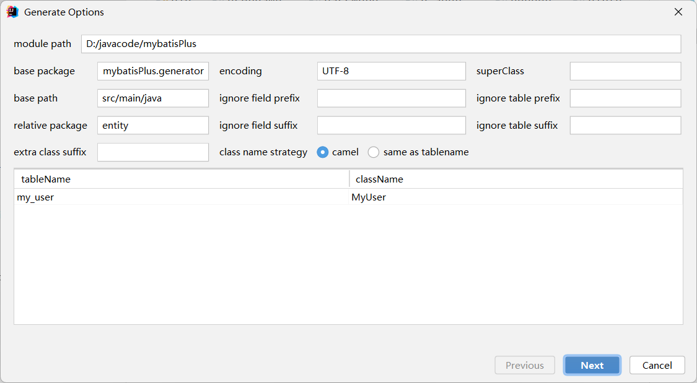Screen dimensions: 697x383
Task: Click the Previous button
Action: [x=525, y=365]
